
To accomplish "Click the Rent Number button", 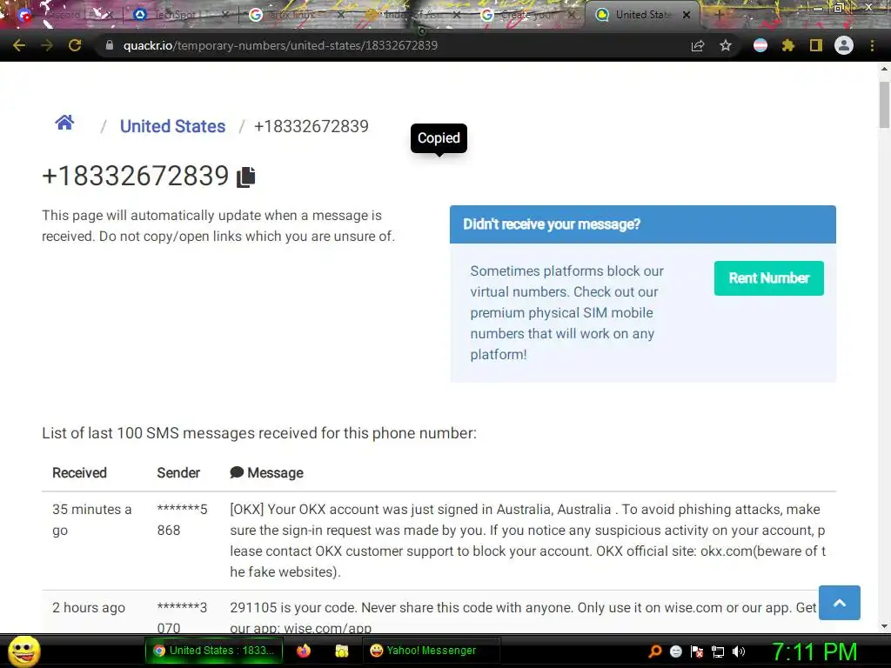I will 769,277.
